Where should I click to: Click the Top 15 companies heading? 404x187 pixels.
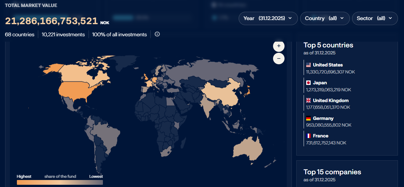pos(332,172)
